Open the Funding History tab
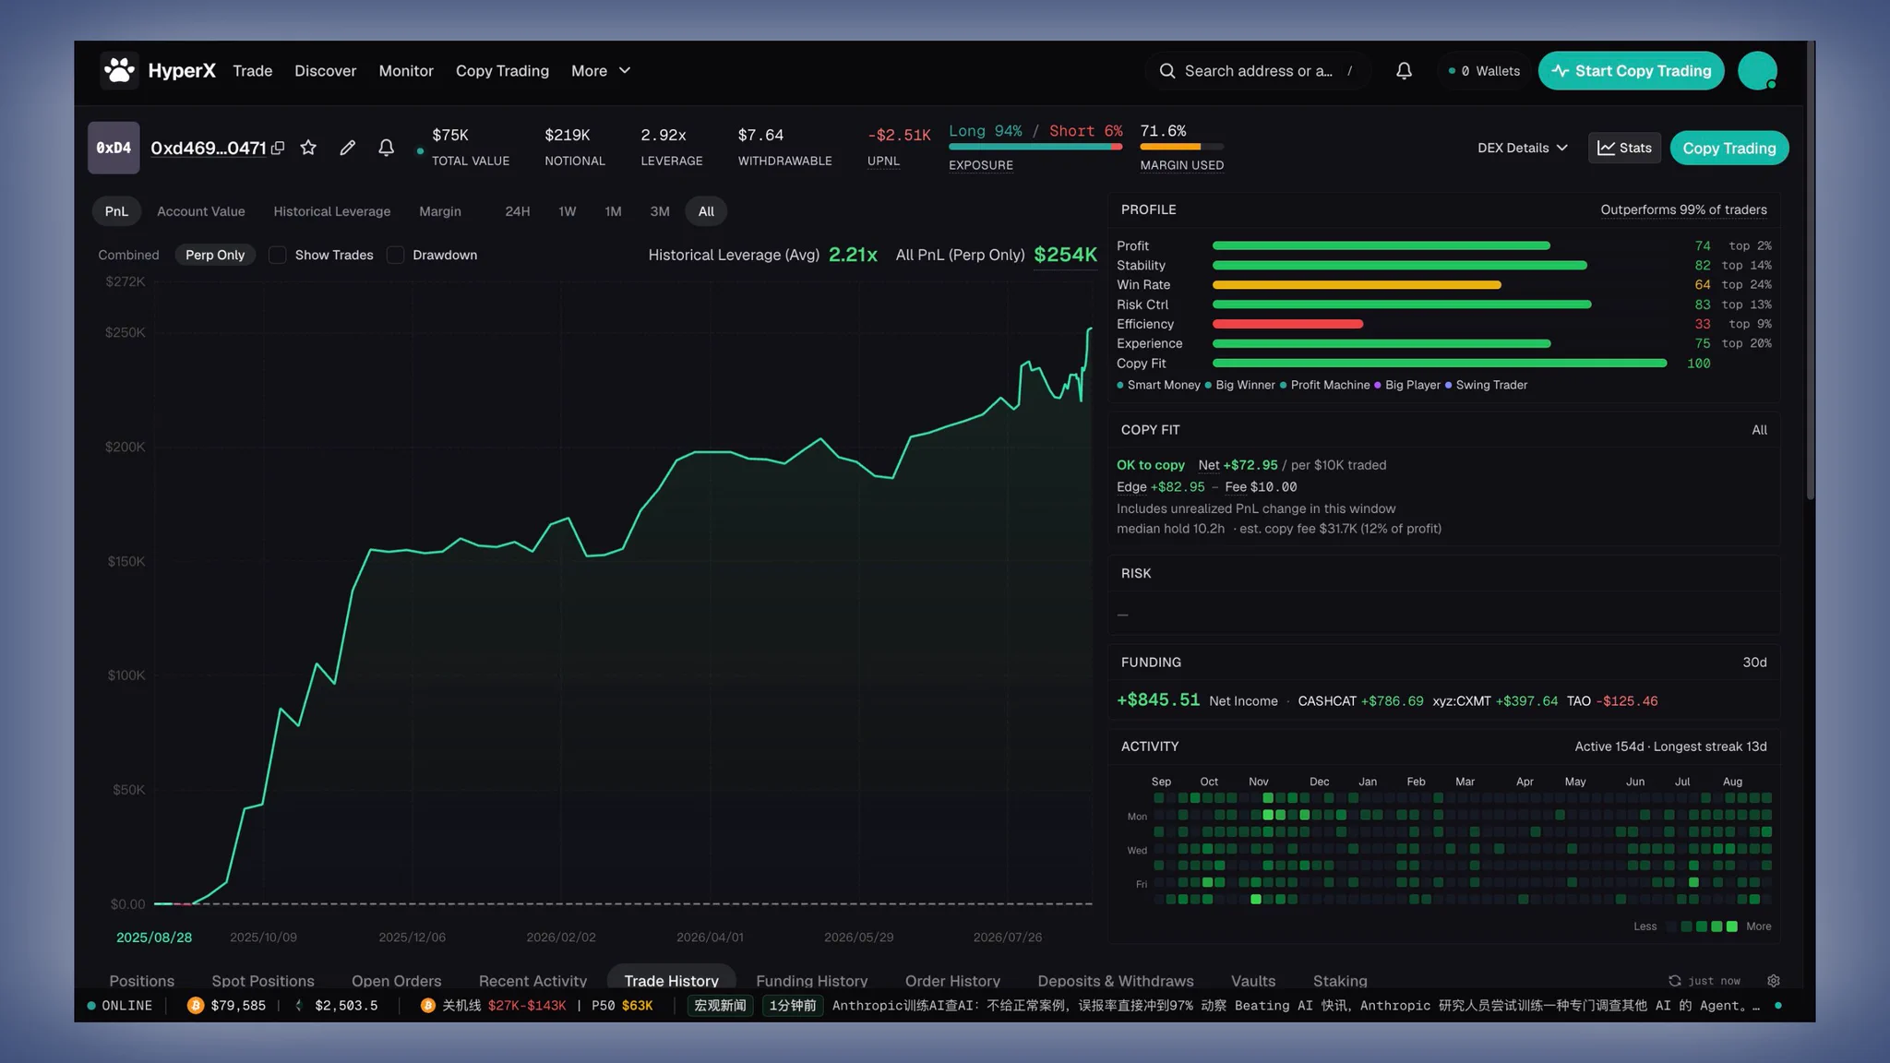Screen dimensions: 1890x1063 point(811,981)
